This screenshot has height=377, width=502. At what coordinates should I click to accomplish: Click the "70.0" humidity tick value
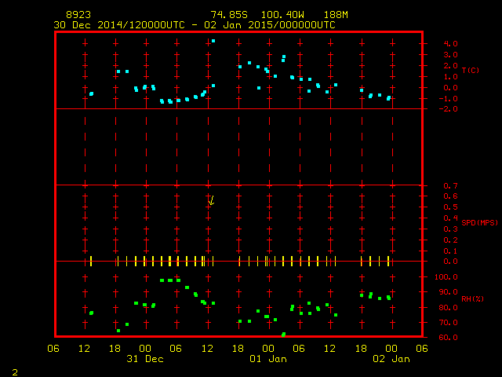pyautogui.click(x=448, y=323)
